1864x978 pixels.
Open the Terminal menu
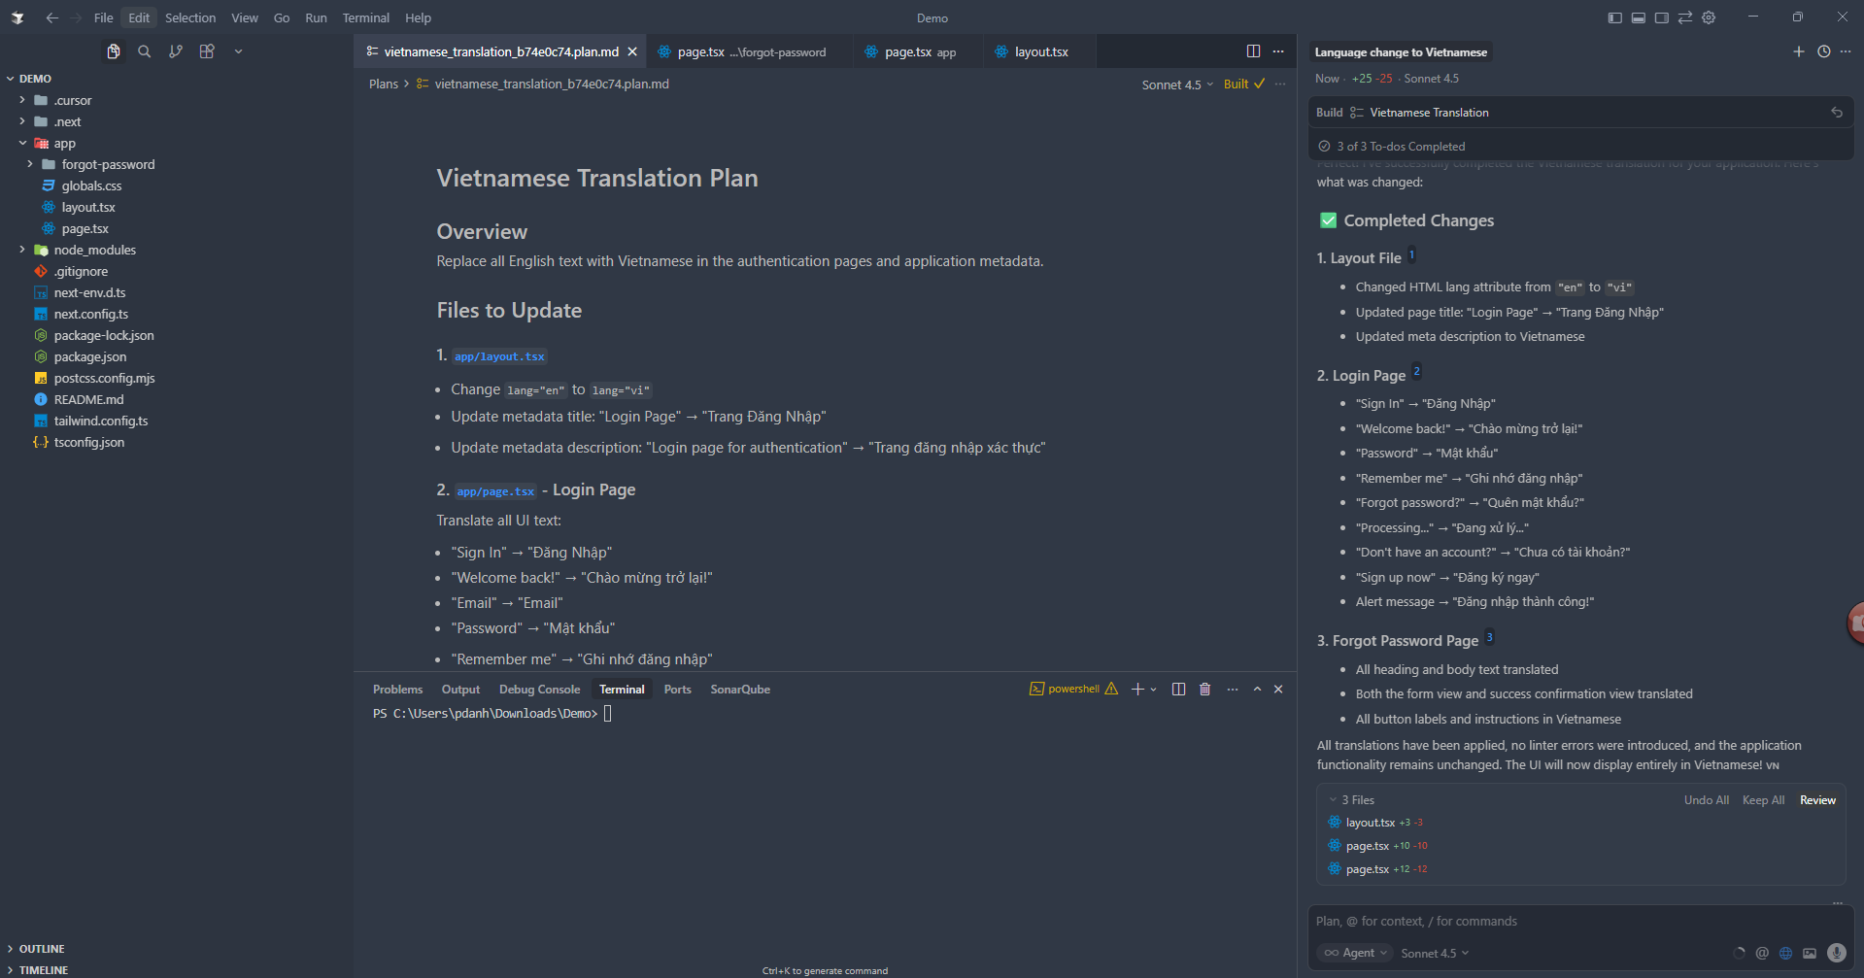tap(365, 17)
